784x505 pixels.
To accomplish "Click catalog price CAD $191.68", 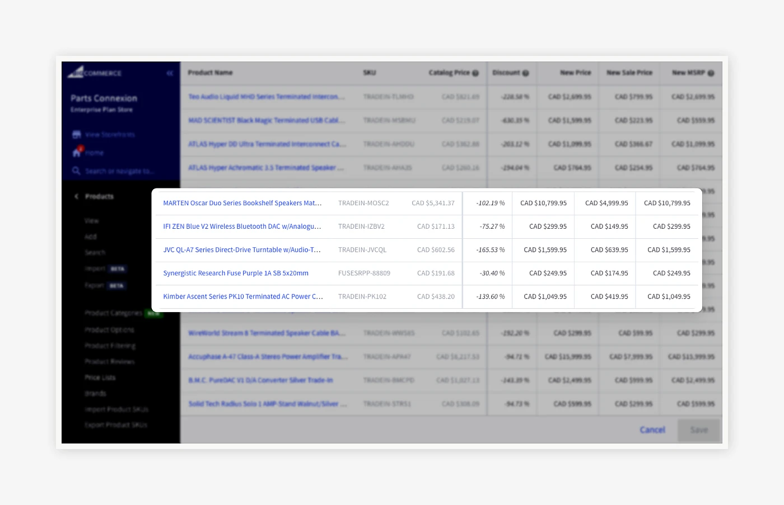I will click(x=436, y=273).
